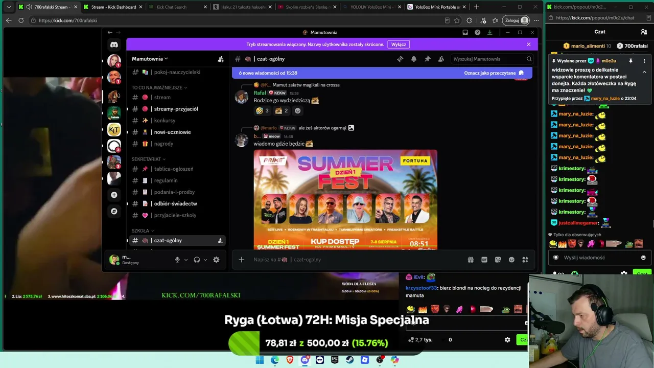This screenshot has width=654, height=368.
Task: Open Steam from the taskbar
Action: click(349, 360)
